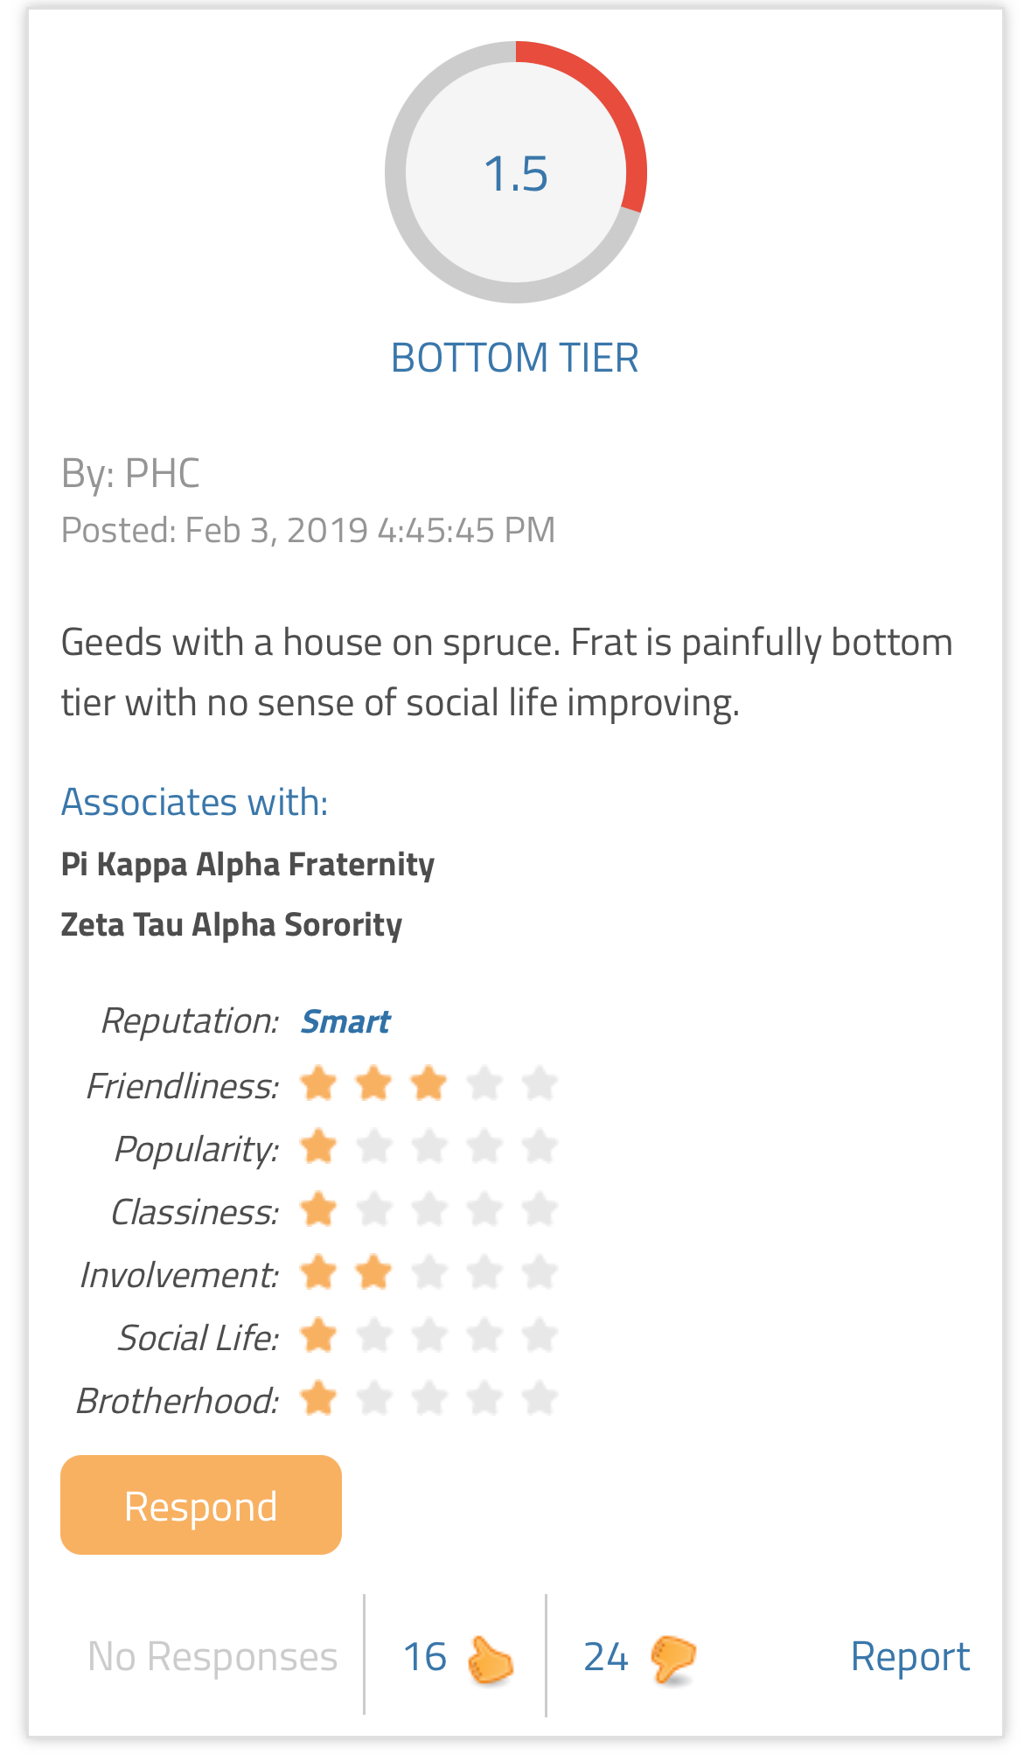This screenshot has height=1755, width=1031.
Task: Click the Smart reputation link
Action: pos(345,1021)
